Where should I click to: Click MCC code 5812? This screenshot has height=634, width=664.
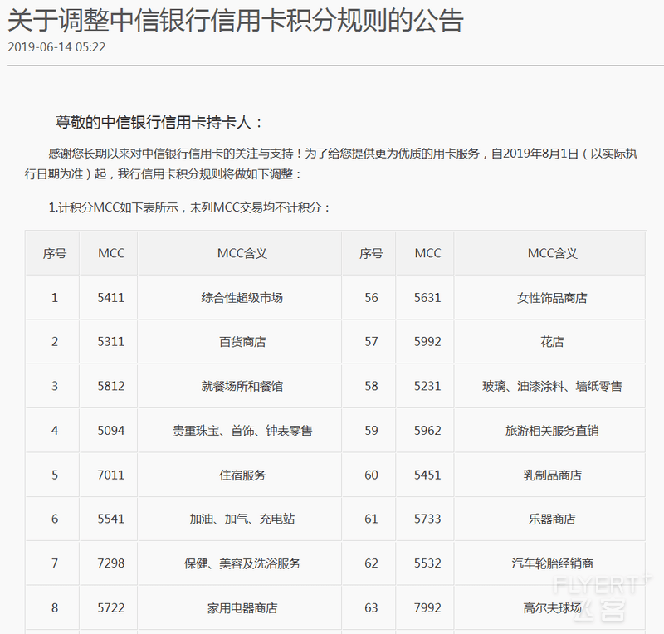111,386
